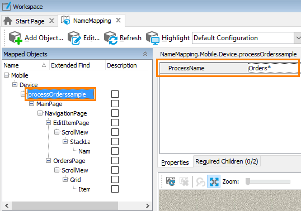Viewport: 301px width, 211px height.
Task: Collapse the processOrderssample node
Action: pos(23,94)
